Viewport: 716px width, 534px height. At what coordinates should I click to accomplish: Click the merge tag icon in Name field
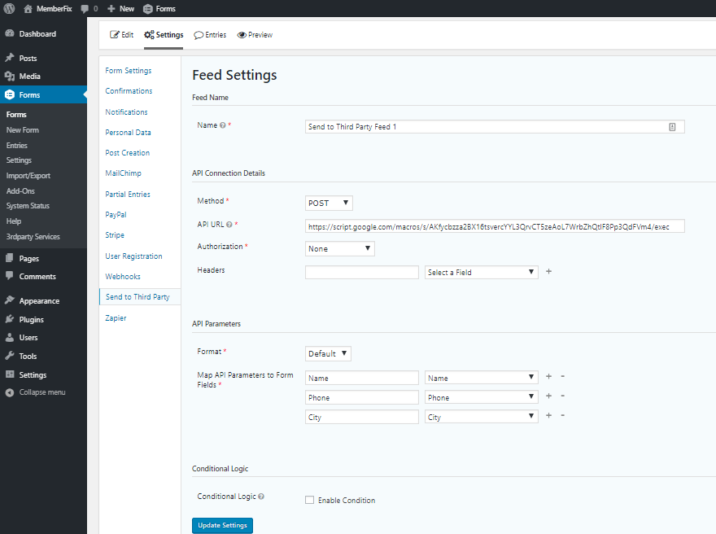pyautogui.click(x=672, y=127)
